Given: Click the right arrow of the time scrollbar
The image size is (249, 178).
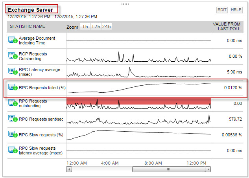Looking at the screenshot, I should pos(208,169).
